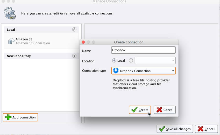The width and height of the screenshot is (220, 135).
Task: Expand the NewRepository group
Action: [74, 56]
